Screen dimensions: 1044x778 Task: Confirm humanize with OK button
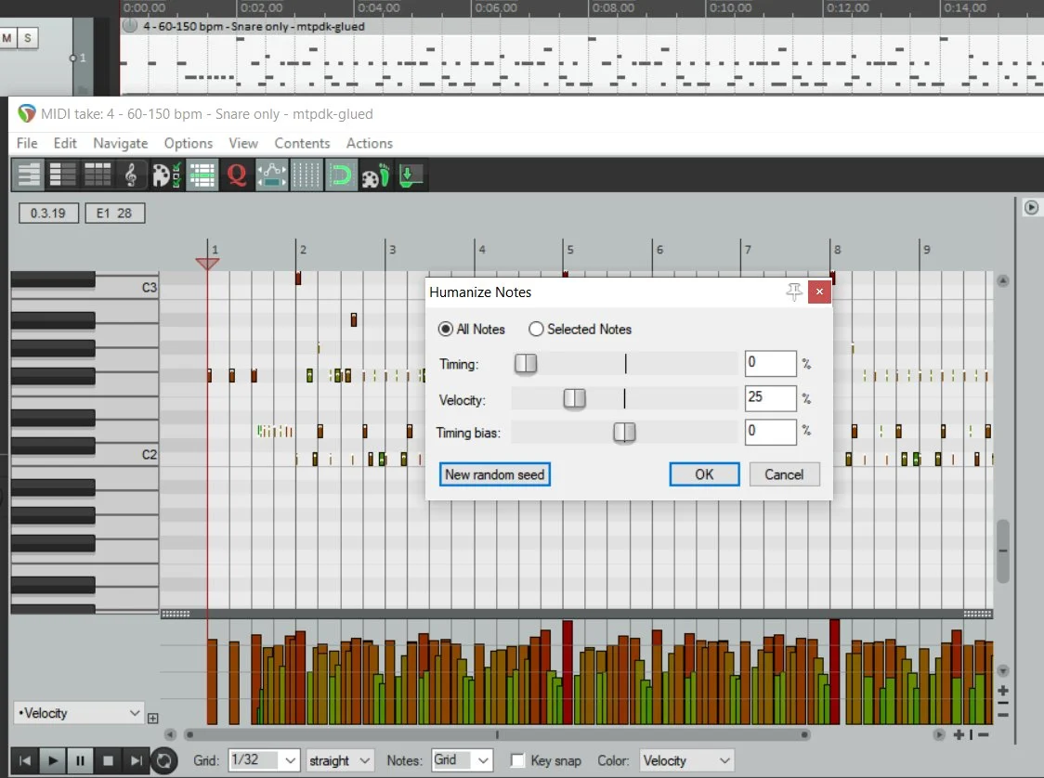pos(704,474)
